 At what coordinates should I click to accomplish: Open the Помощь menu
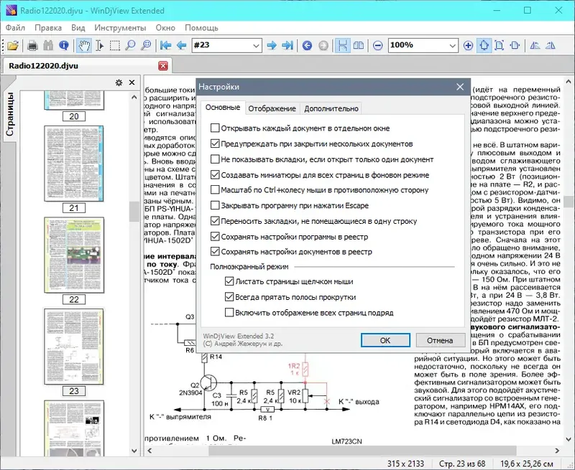pos(201,28)
